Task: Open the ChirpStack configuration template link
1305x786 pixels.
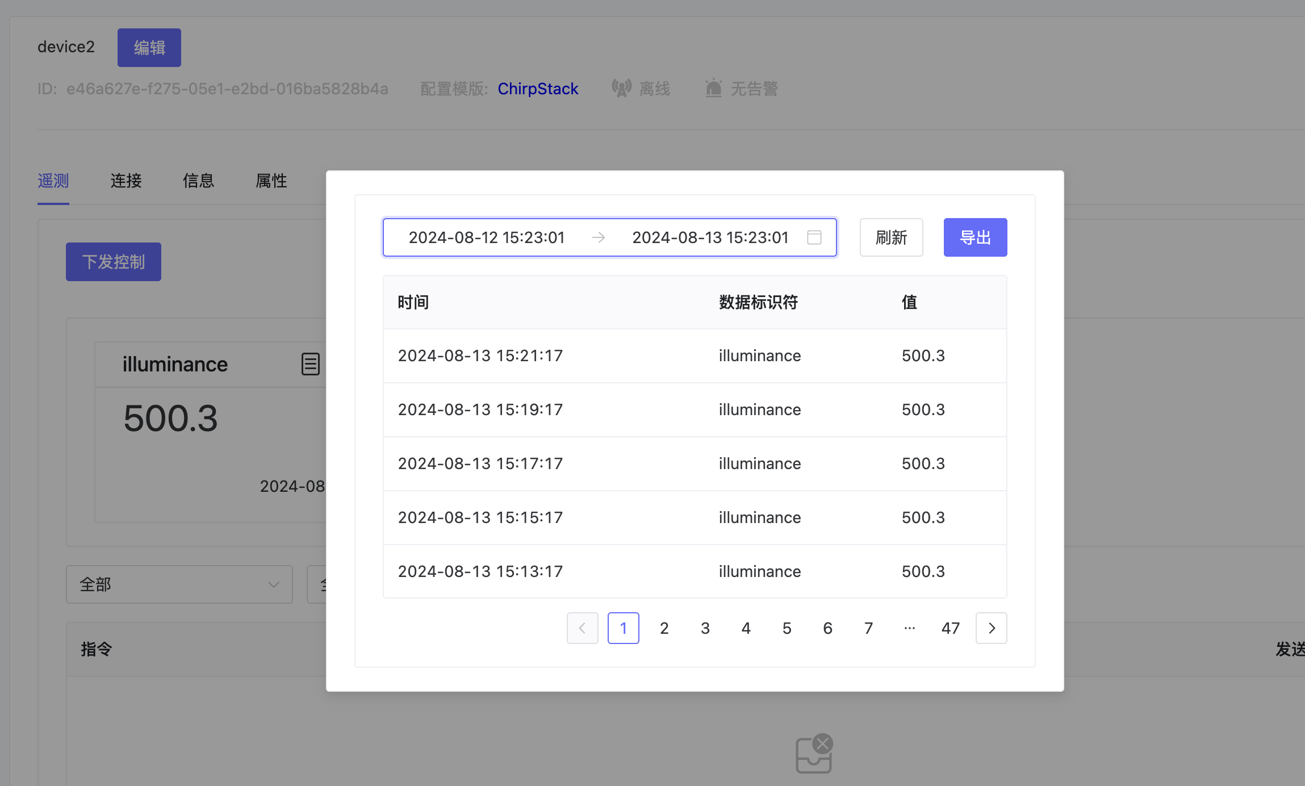Action: pyautogui.click(x=538, y=88)
